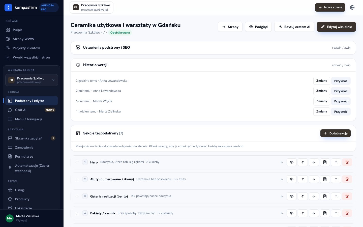Click the globe language icon in top bar

352,7
